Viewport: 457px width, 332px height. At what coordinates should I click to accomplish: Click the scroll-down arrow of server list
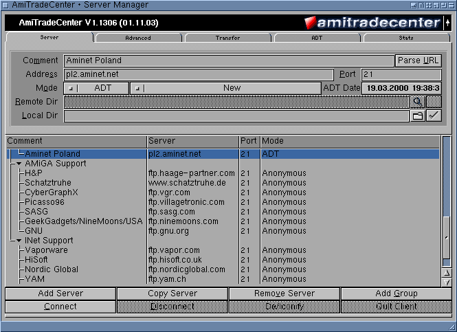(x=446, y=282)
